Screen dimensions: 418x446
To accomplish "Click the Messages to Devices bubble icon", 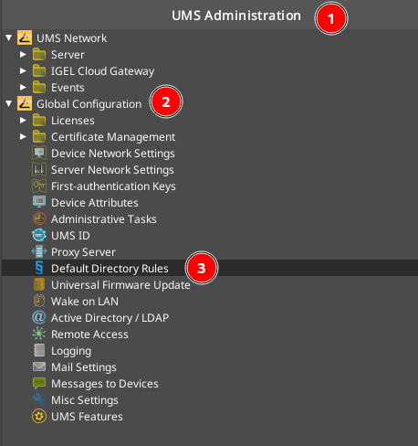I will coord(39,383).
